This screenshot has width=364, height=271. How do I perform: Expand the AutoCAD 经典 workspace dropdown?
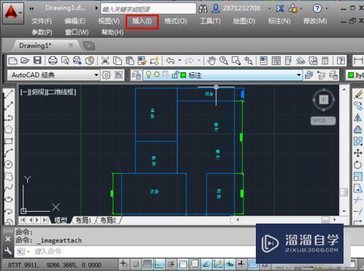point(96,75)
